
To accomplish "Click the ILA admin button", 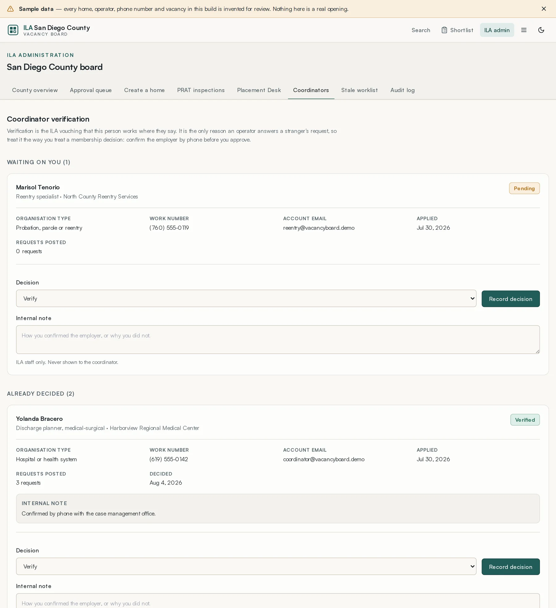I will pos(497,30).
